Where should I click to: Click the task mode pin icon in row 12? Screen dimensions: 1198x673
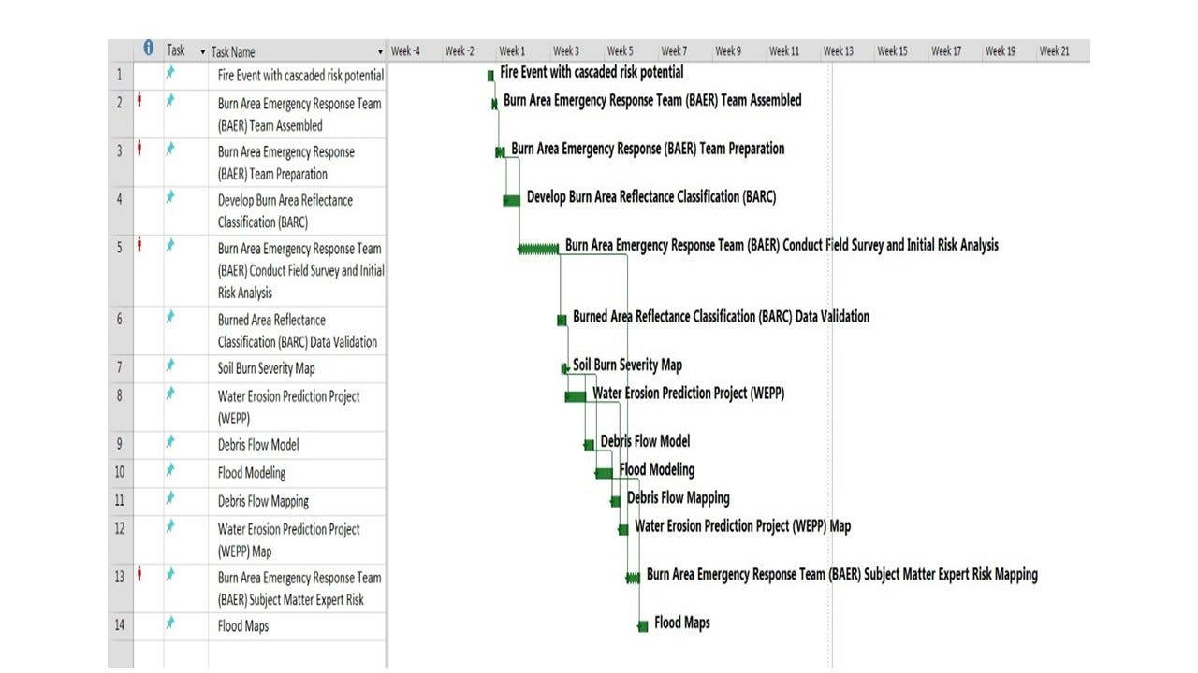pos(170,525)
